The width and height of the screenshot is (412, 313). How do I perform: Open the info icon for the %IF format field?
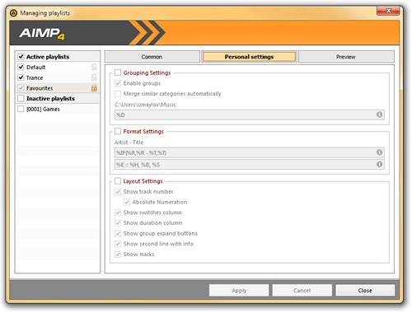point(379,152)
